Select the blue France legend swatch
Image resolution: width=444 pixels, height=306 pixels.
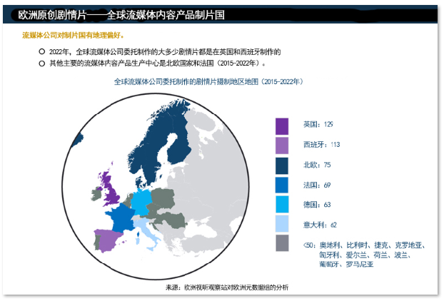point(283,185)
